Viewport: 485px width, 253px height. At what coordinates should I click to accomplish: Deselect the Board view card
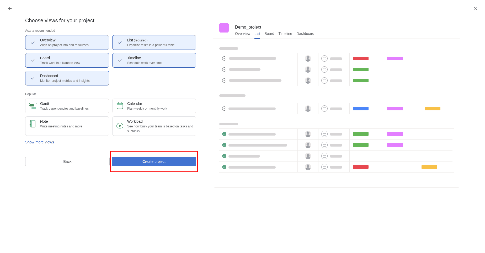click(x=67, y=60)
